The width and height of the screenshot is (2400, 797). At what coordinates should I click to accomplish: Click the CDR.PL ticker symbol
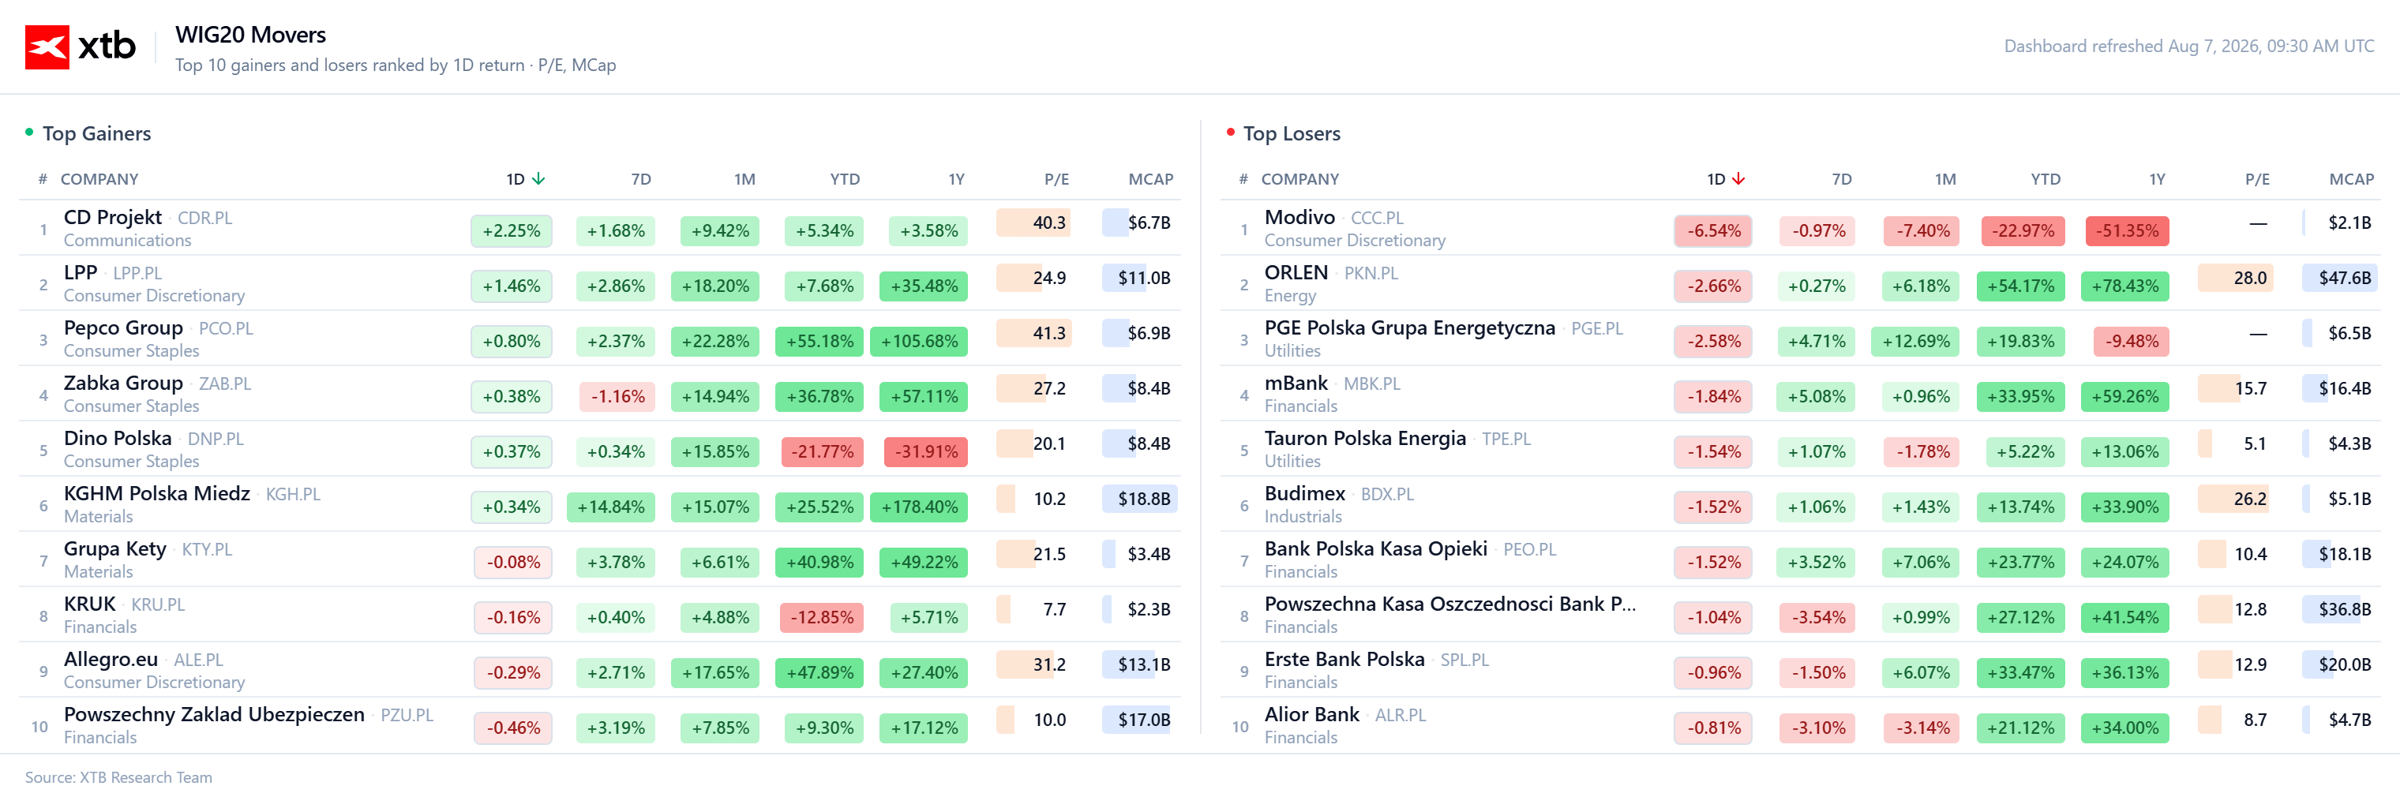[x=205, y=218]
